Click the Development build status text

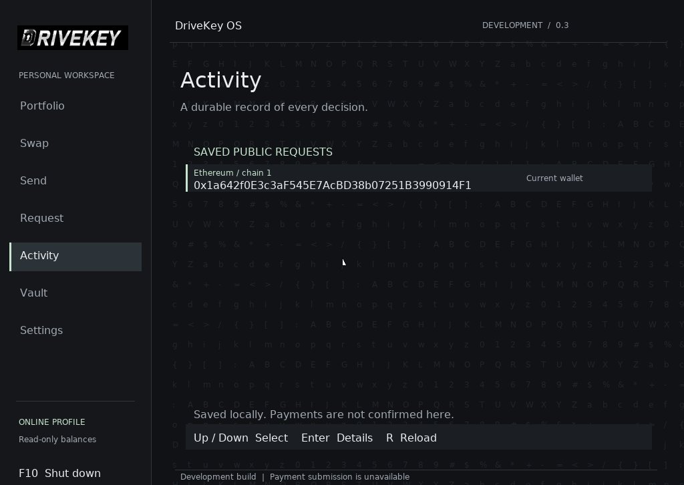click(x=218, y=477)
